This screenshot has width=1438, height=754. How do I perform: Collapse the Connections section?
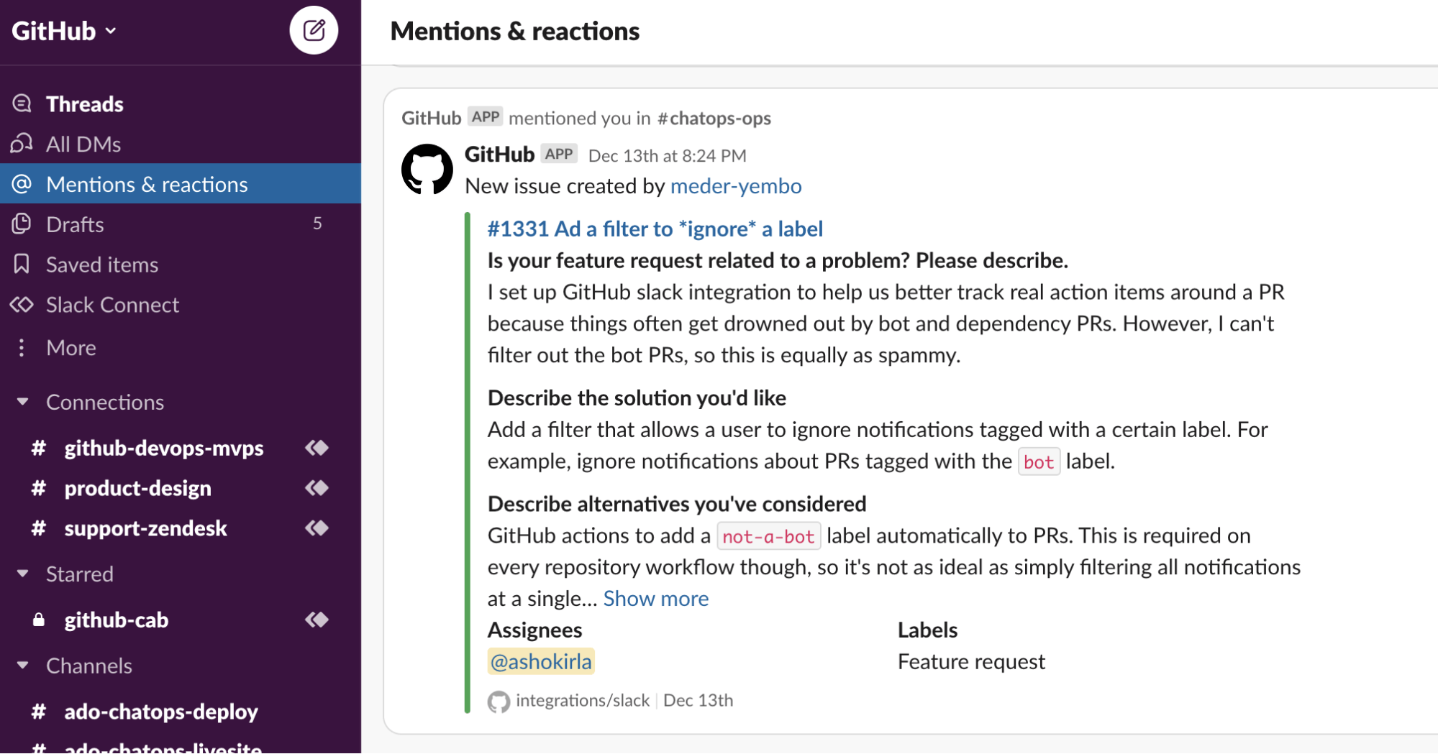point(22,401)
